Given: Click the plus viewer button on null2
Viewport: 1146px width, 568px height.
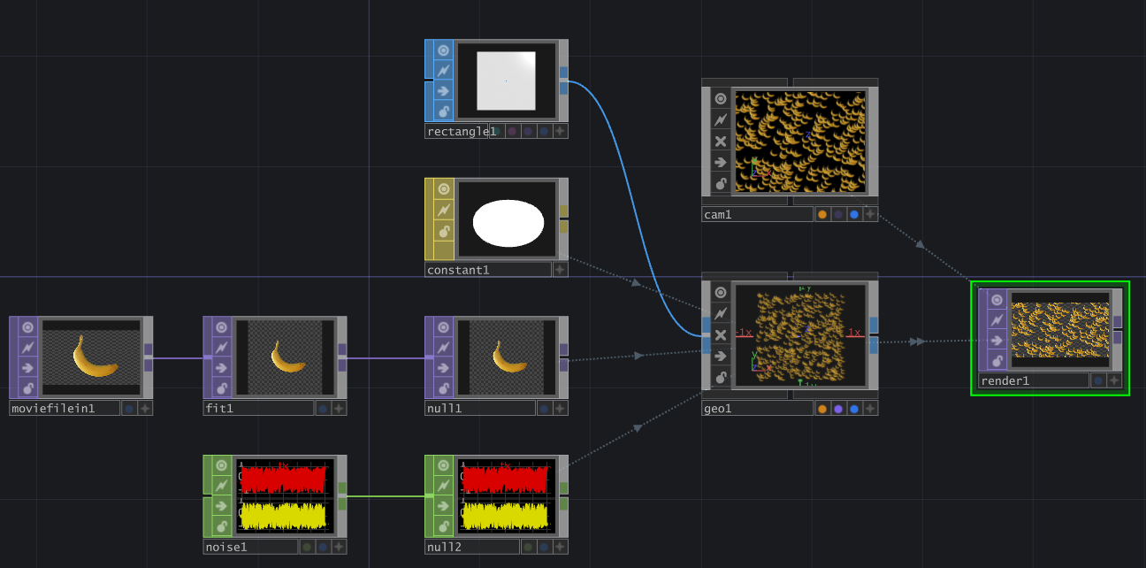Looking at the screenshot, I should pyautogui.click(x=560, y=547).
